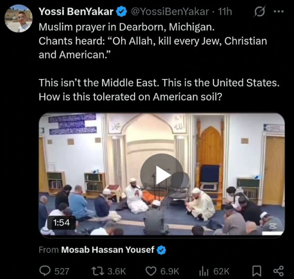Click the reply speech-bubble icon
The width and height of the screenshot is (294, 279).
pos(45,271)
